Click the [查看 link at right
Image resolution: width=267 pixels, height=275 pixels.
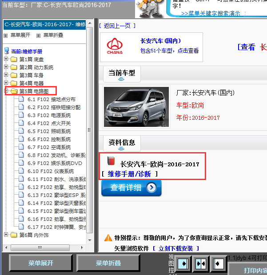(246, 47)
